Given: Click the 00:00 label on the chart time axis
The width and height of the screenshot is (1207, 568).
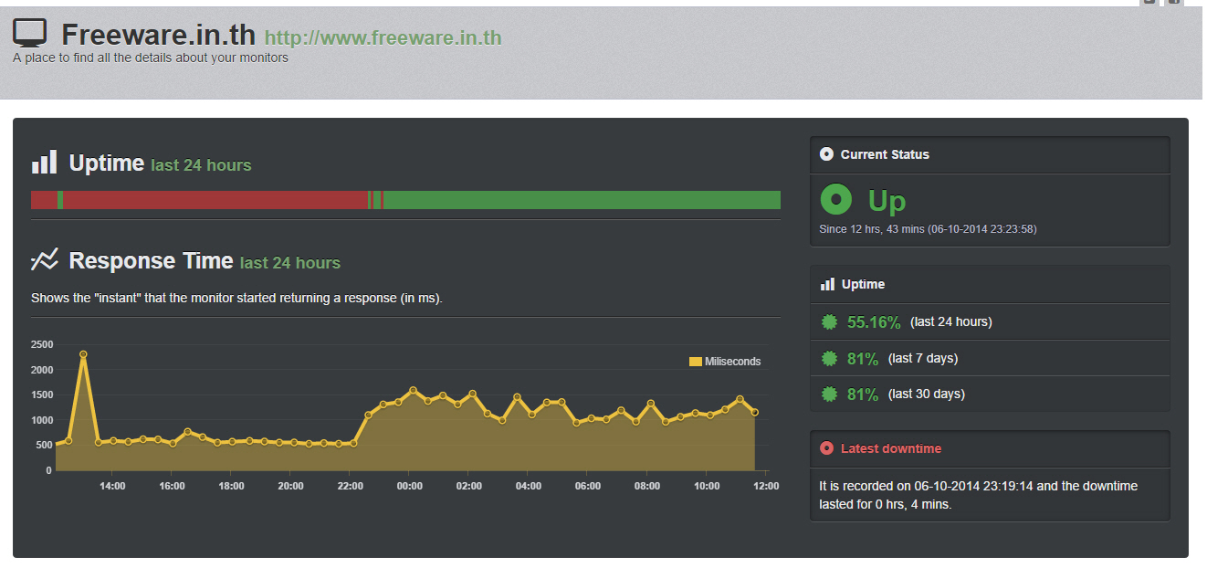Looking at the screenshot, I should pyautogui.click(x=409, y=486).
